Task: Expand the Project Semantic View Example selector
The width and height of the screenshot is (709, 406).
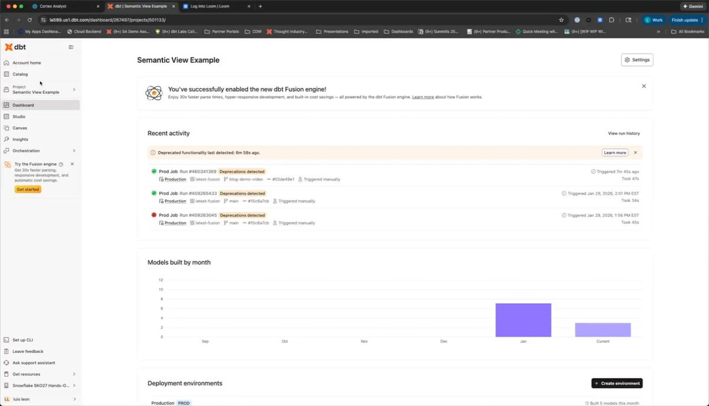Action: [x=40, y=90]
